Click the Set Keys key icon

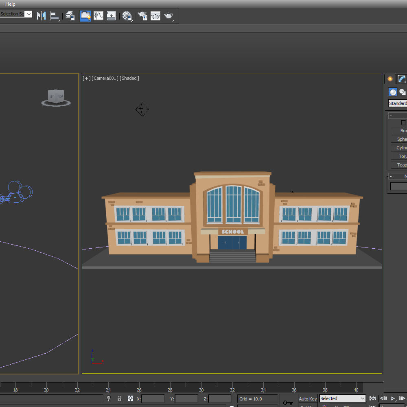pos(288,403)
